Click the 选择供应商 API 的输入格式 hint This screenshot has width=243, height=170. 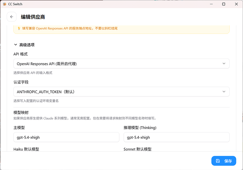pyautogui.click(x=33, y=73)
